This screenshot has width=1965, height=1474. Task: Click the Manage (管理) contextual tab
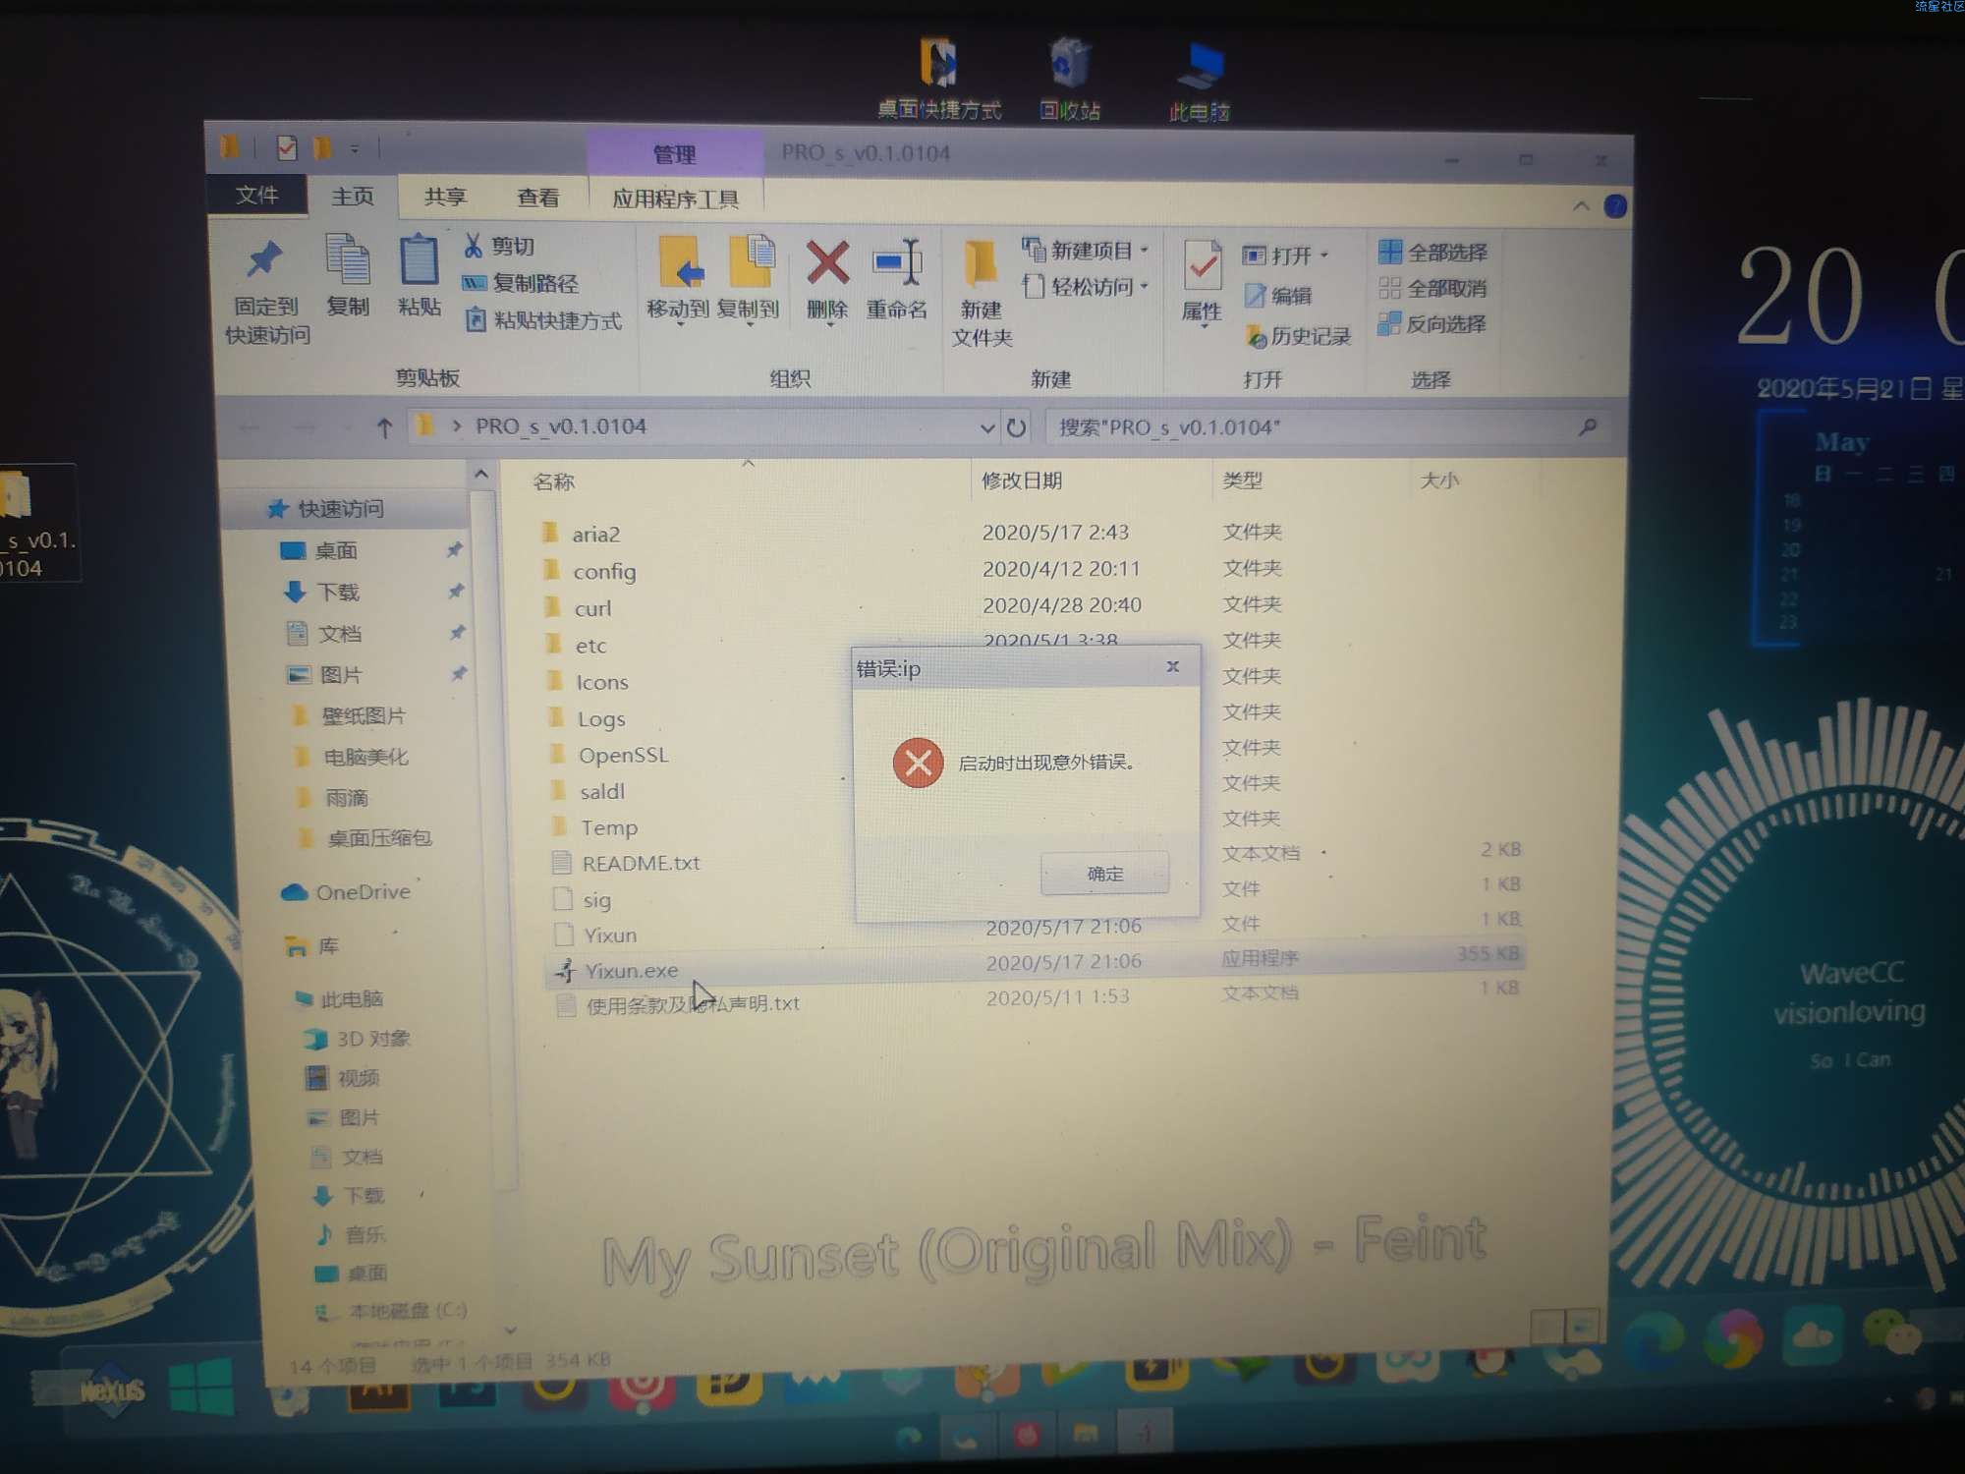[x=674, y=154]
